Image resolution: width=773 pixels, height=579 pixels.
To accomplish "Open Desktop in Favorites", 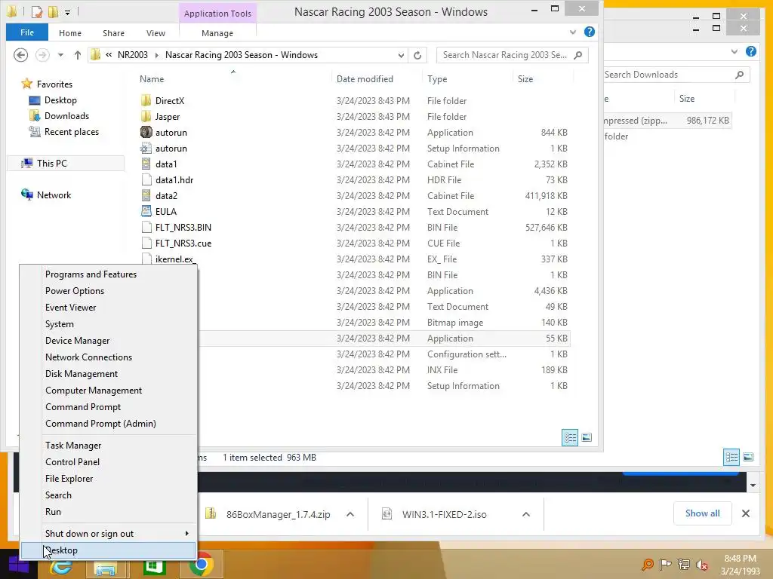I will (60, 100).
